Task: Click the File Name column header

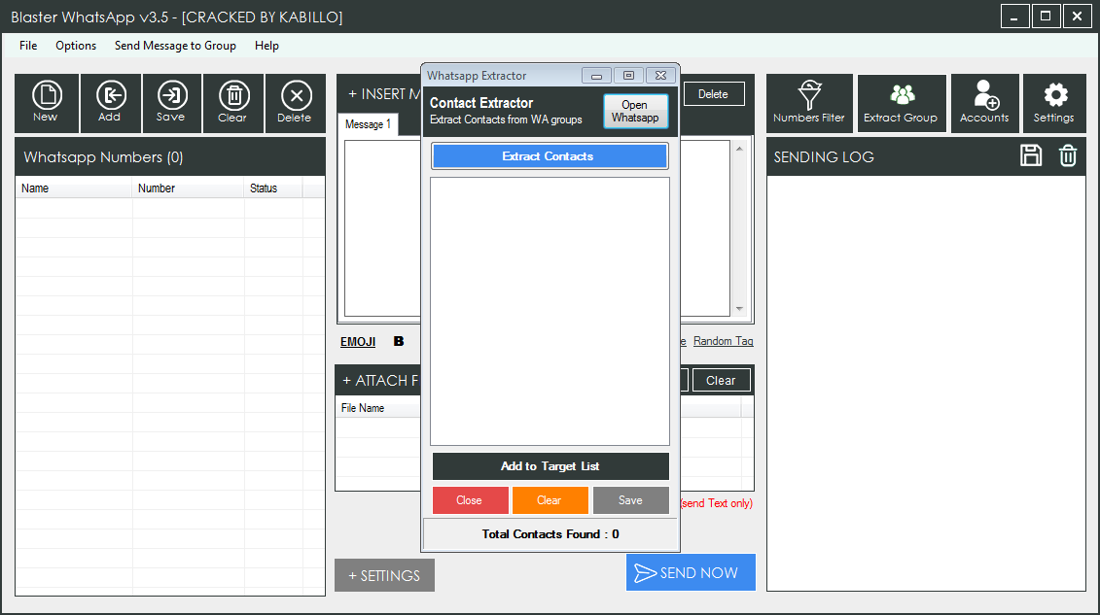Action: [x=377, y=408]
